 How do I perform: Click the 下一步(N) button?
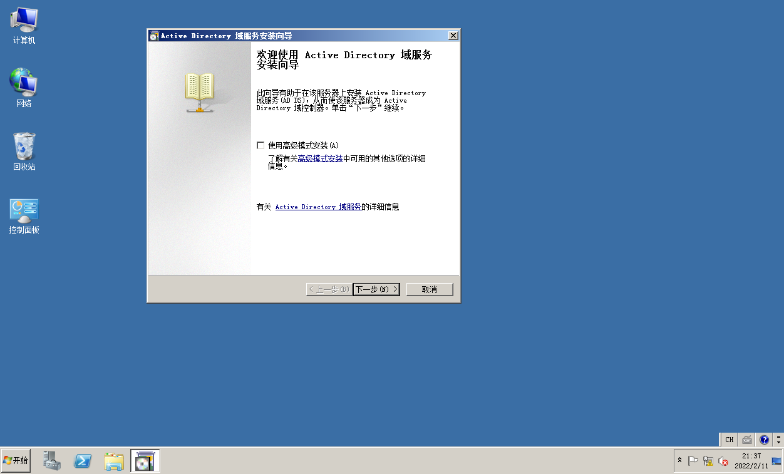376,289
